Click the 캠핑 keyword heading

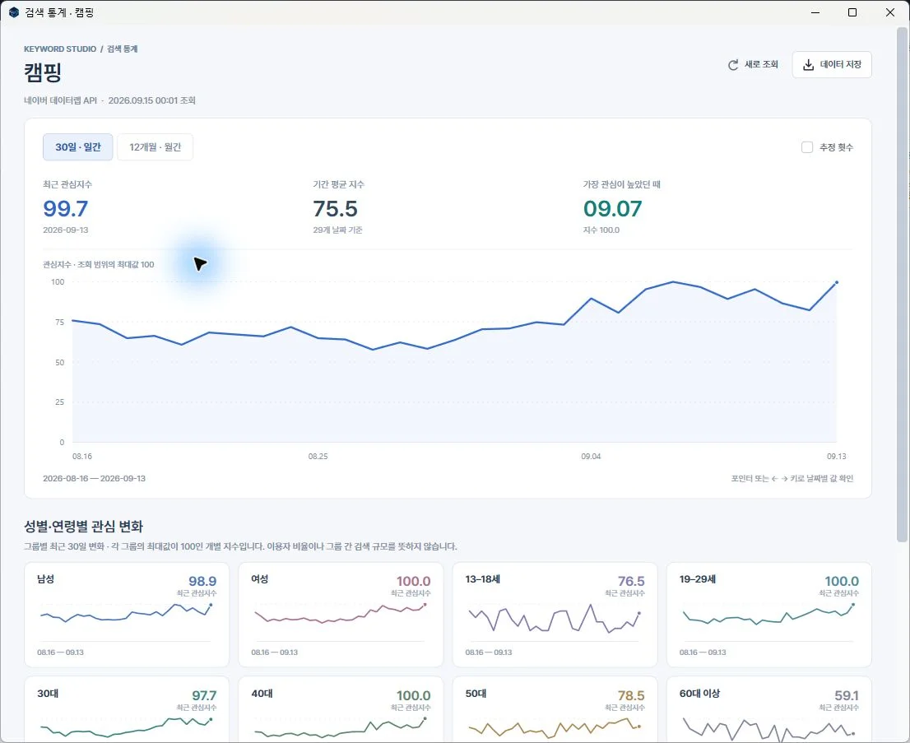tap(43, 73)
